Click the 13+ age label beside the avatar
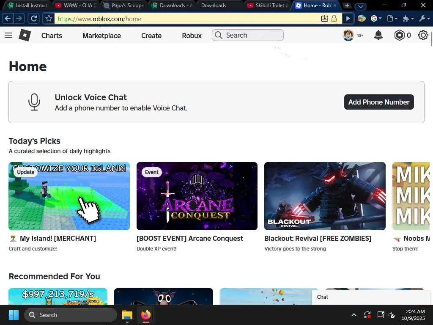433x325 pixels. [x=360, y=36]
